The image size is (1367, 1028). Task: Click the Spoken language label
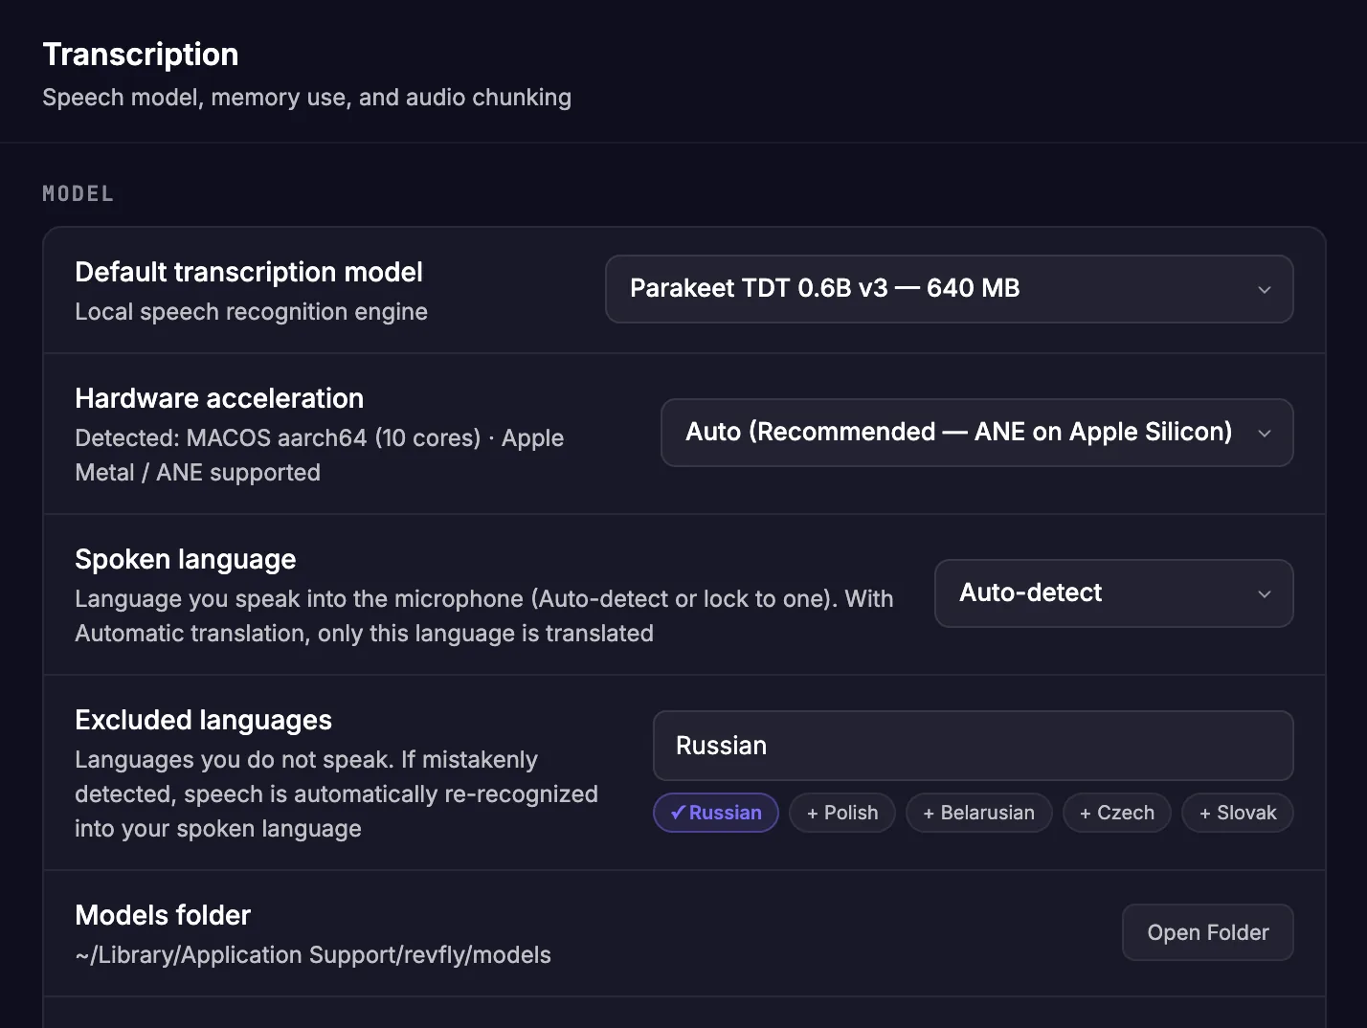[186, 559]
